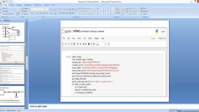Justify the text
The height and width of the screenshot is (112, 199).
tap(70, 13)
